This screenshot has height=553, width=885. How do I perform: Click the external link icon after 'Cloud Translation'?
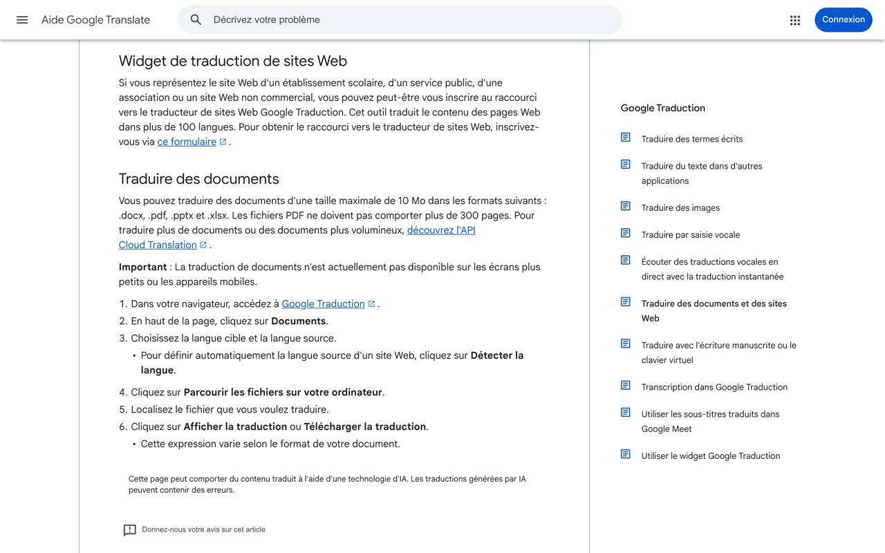click(x=203, y=245)
